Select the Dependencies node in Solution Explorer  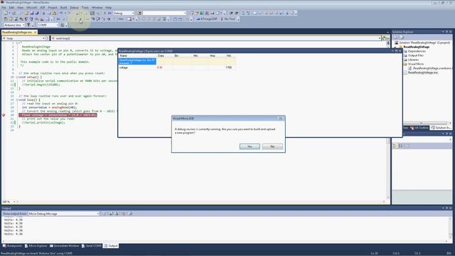tap(417, 51)
